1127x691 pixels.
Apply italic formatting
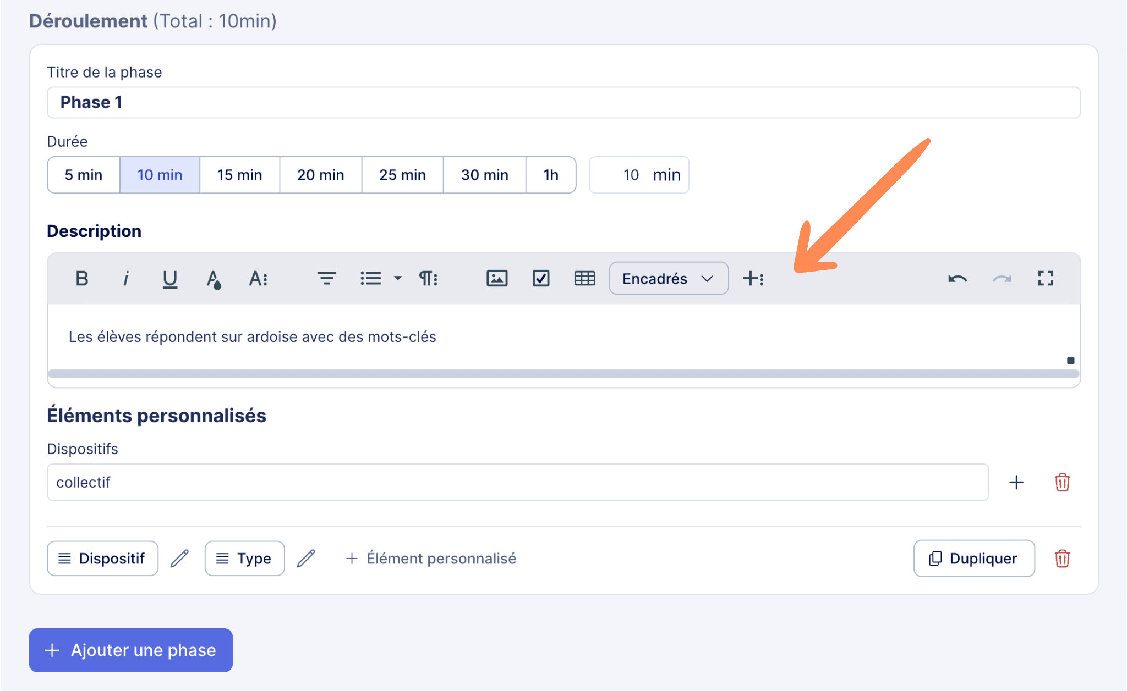[125, 279]
